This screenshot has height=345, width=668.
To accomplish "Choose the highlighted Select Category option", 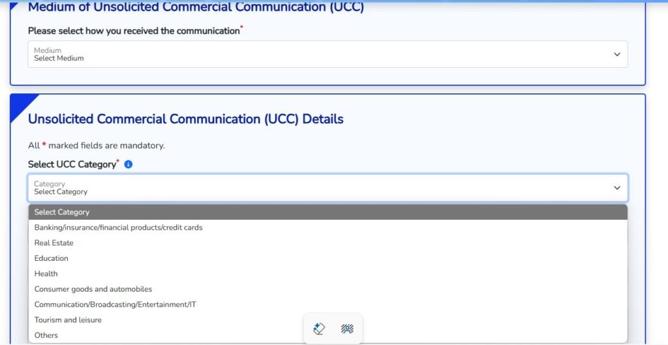I will tap(62, 212).
